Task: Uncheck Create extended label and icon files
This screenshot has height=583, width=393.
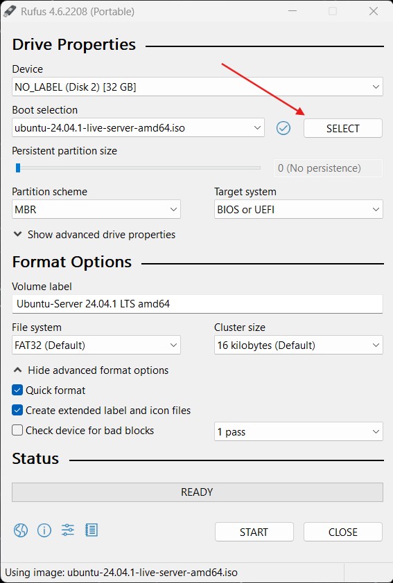Action: tap(17, 410)
